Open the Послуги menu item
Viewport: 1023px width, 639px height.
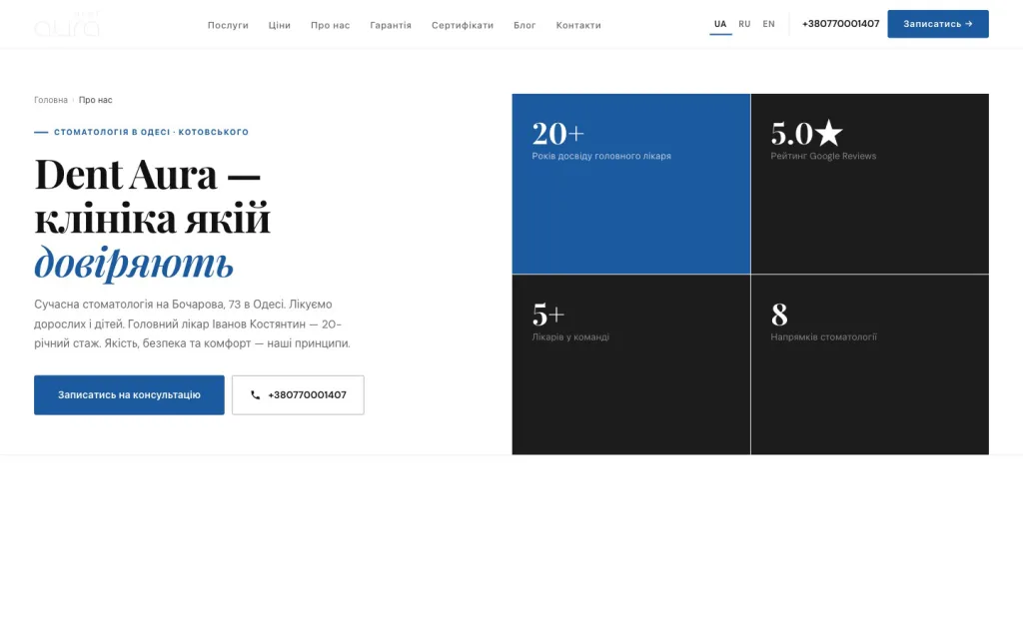click(228, 25)
